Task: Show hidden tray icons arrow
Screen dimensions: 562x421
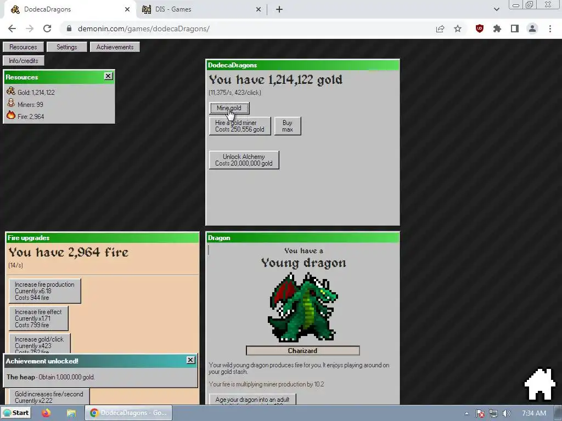Action: (x=467, y=413)
